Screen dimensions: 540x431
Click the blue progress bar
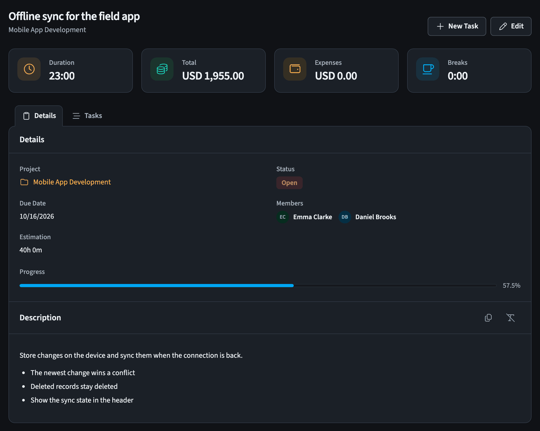(157, 286)
